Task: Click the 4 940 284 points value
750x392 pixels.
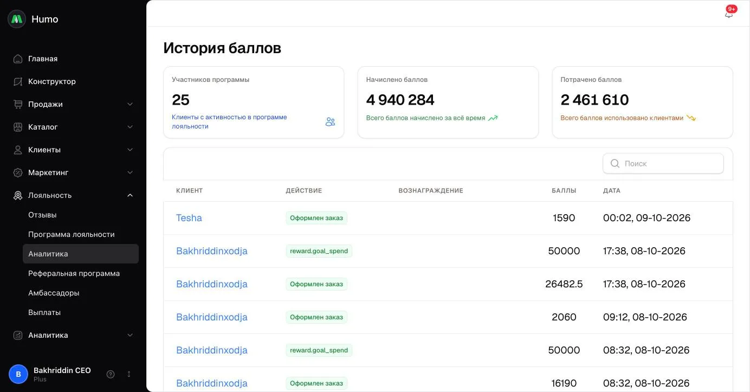Action: (x=400, y=100)
